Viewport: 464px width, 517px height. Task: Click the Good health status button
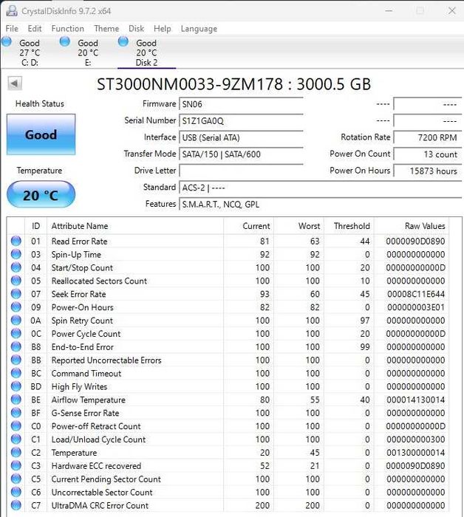click(41, 134)
